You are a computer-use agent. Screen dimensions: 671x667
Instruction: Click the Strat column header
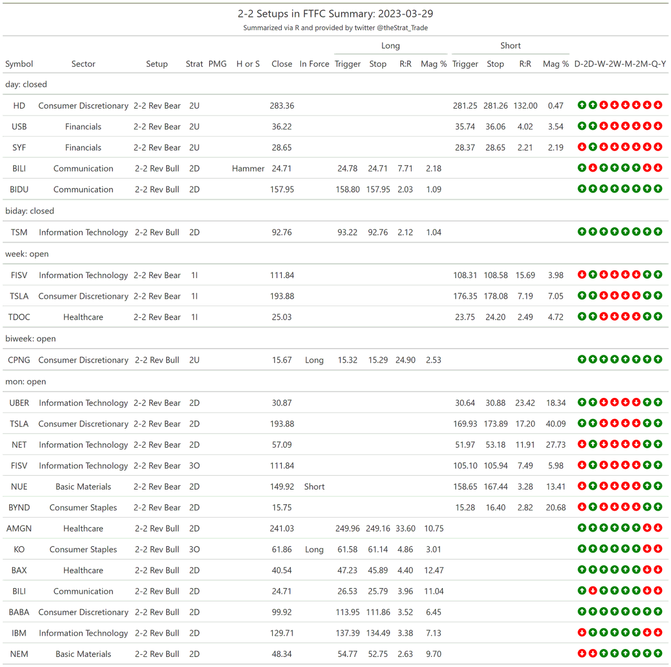[195, 64]
